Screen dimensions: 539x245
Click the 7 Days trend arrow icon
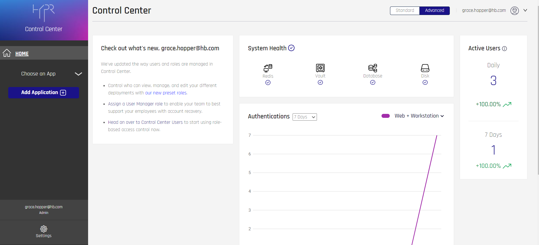coord(507,166)
